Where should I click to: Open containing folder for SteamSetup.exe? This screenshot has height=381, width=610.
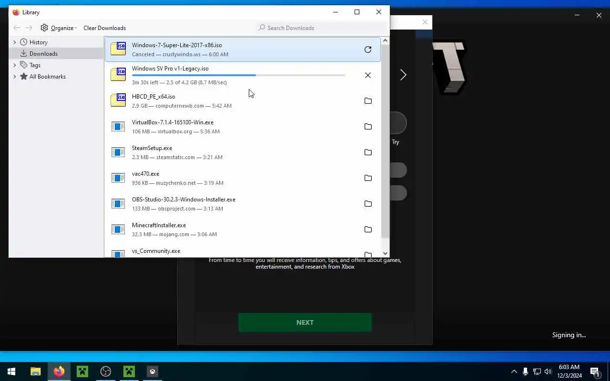click(x=367, y=152)
